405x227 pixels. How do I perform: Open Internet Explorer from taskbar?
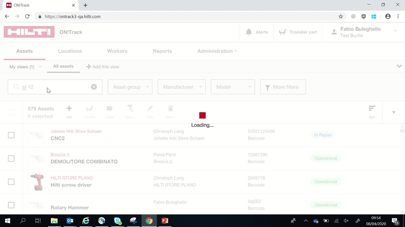tap(86, 221)
